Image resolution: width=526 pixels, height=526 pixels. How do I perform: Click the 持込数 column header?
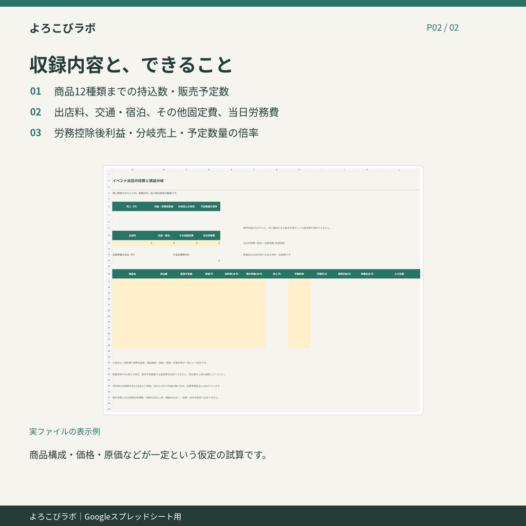164,274
